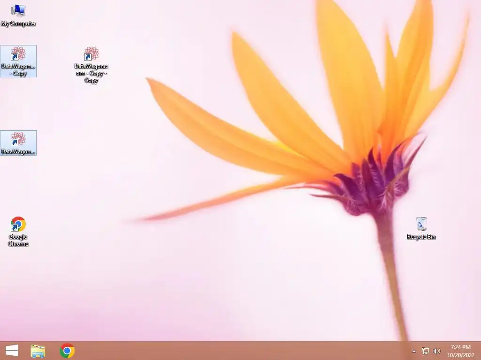Show hidden system tray icons
Viewport: 481px width, 360px height.
(414, 351)
